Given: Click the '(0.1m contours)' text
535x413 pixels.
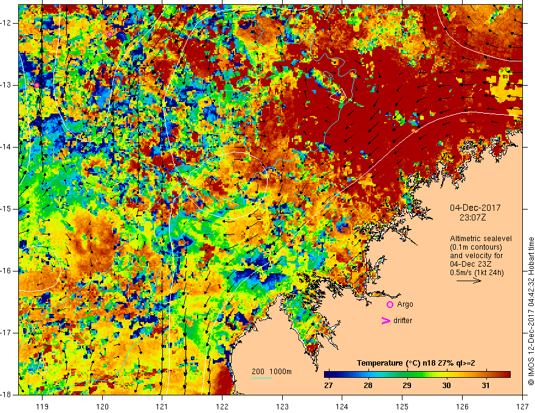Looking at the screenshot, I should (476, 247).
